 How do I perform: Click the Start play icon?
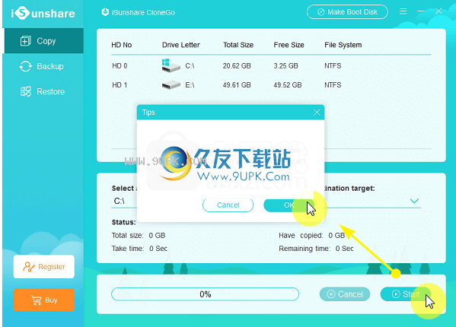pos(396,294)
